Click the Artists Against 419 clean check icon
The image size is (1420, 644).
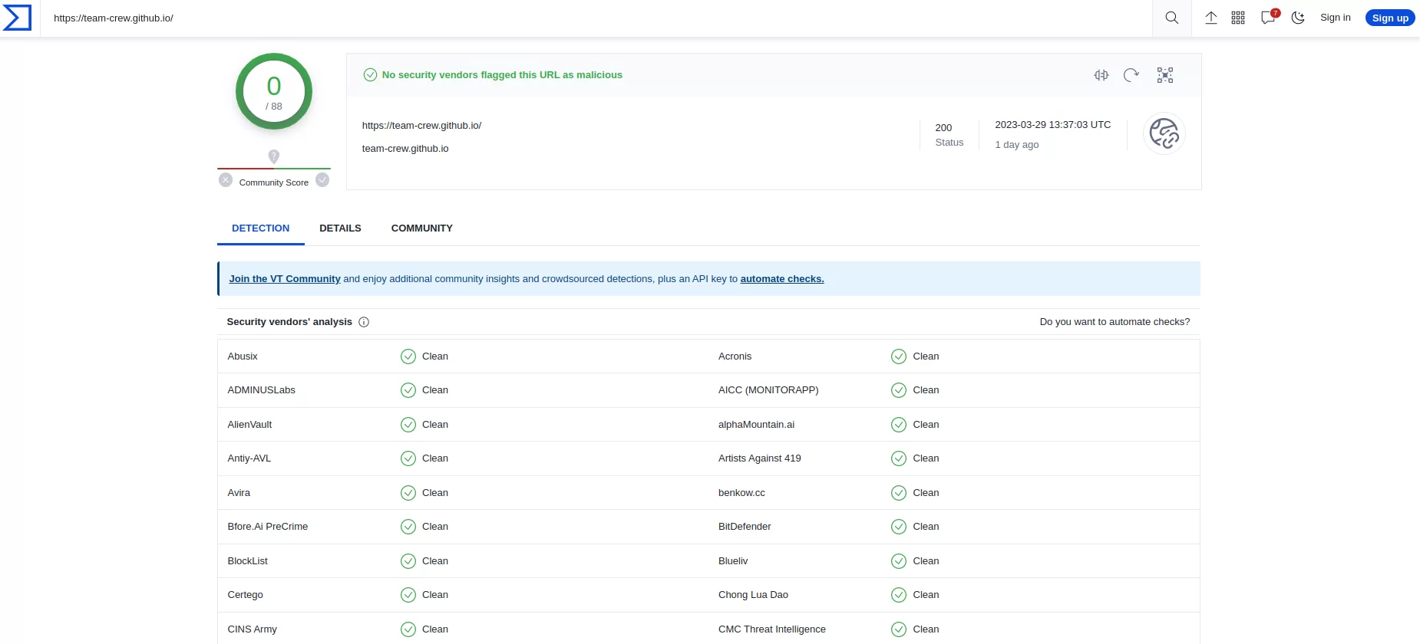click(899, 458)
